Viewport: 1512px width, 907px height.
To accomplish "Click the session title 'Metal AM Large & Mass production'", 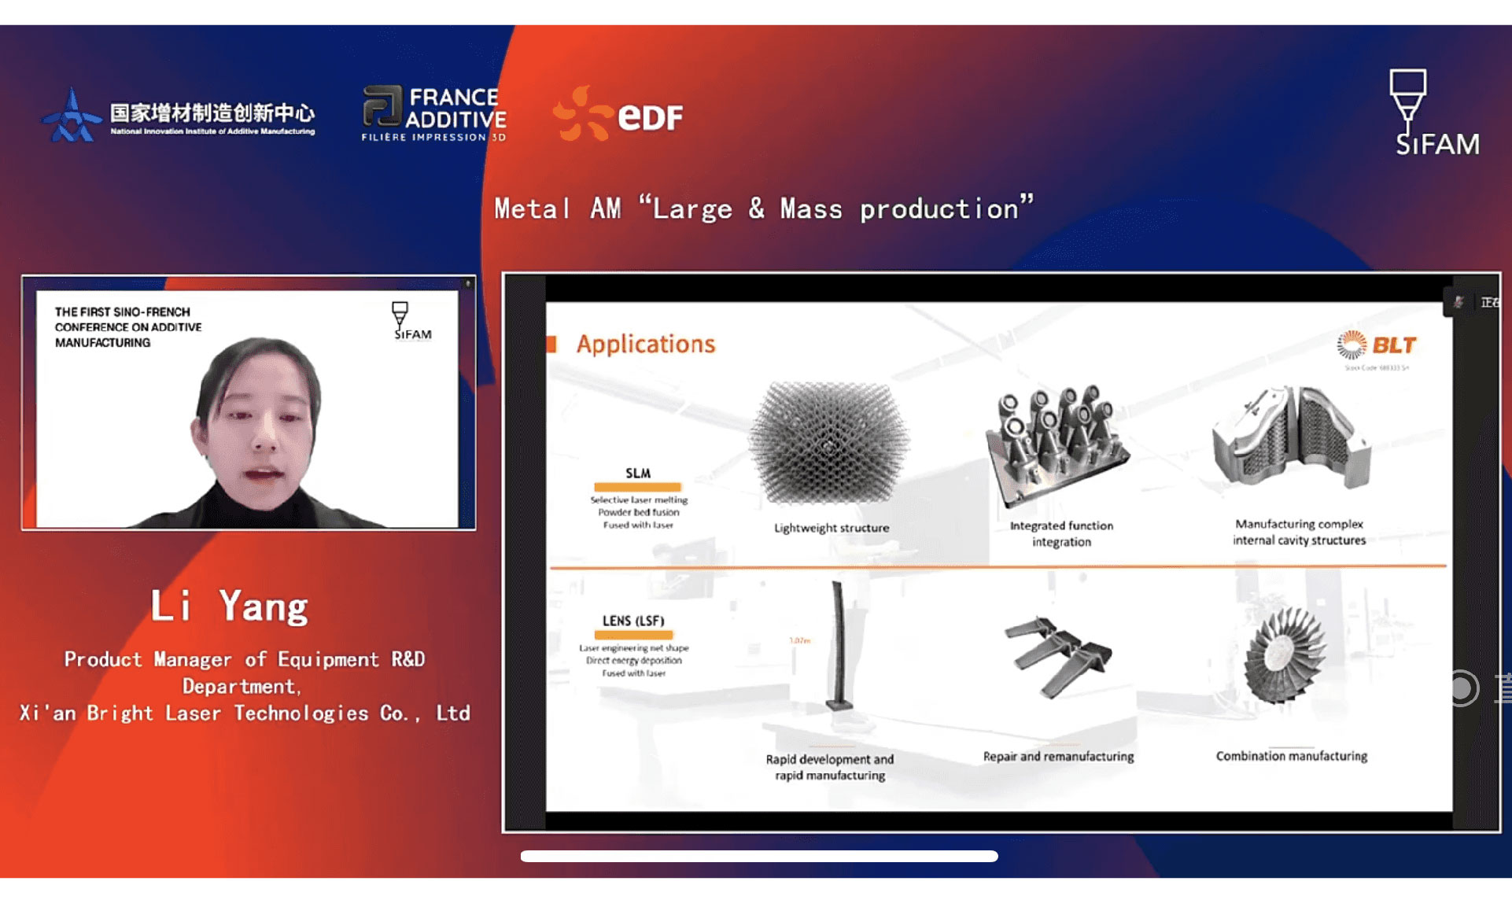I will [x=763, y=208].
